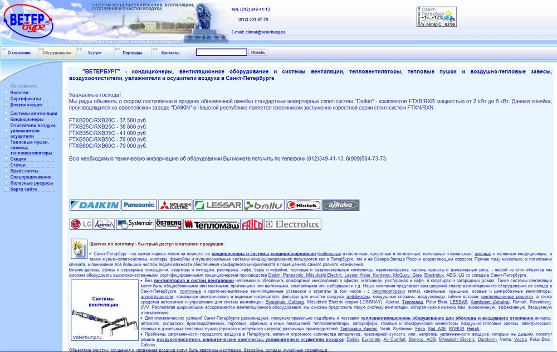This screenshot has width=557, height=352.
Task: Follow the шумоглушители link
Action: (x=157, y=296)
